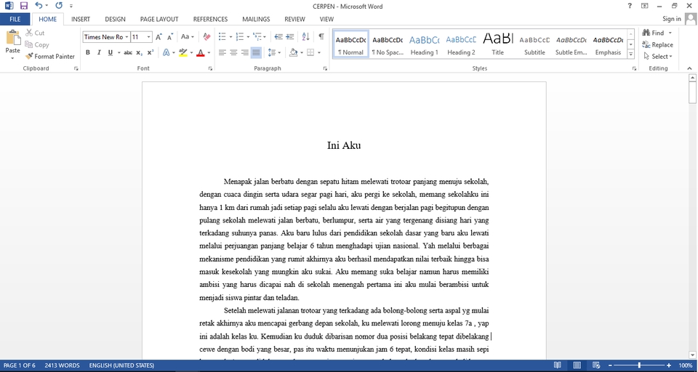Toggle Bold formatting
The image size is (698, 372).
[x=88, y=52]
